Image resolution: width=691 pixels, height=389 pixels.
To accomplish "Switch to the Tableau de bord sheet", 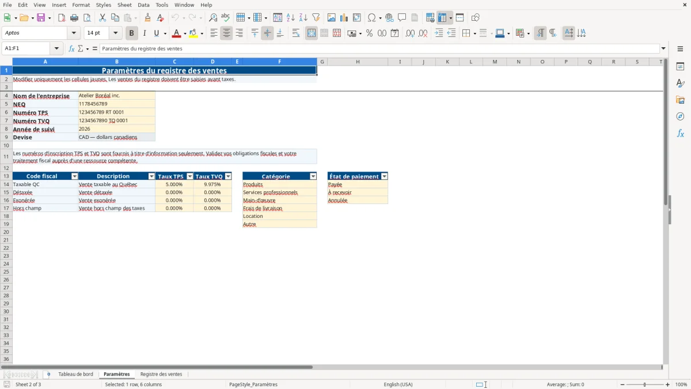I will pos(75,375).
